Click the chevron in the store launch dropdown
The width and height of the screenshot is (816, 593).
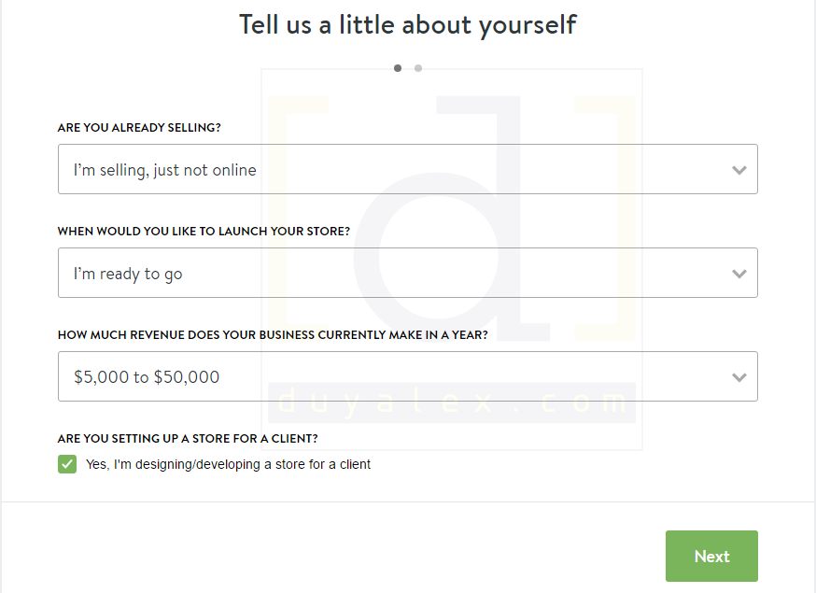[739, 274]
